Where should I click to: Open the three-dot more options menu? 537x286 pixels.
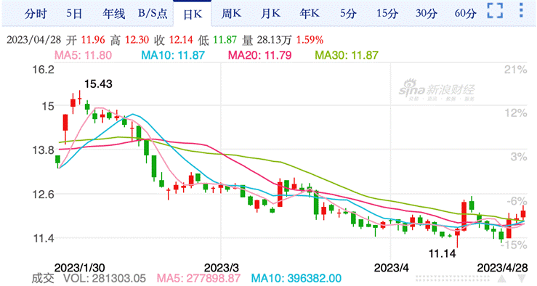pos(521,10)
